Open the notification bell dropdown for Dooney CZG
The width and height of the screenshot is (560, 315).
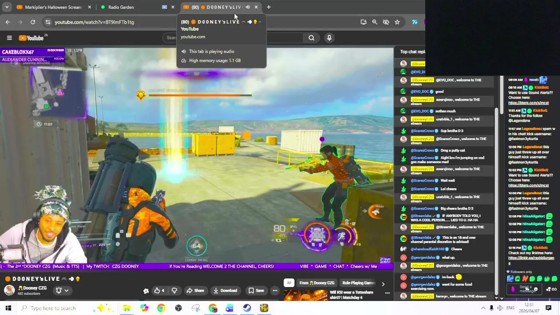click(x=61, y=290)
